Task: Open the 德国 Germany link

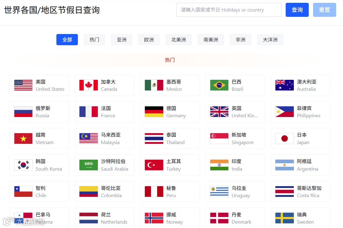Action: [170, 112]
